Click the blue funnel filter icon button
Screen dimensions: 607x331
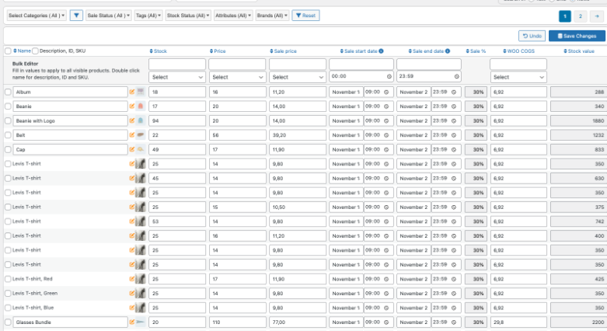point(76,16)
